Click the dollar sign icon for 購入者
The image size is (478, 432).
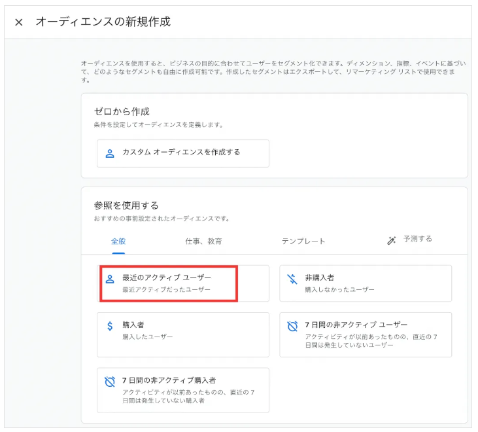(x=110, y=326)
